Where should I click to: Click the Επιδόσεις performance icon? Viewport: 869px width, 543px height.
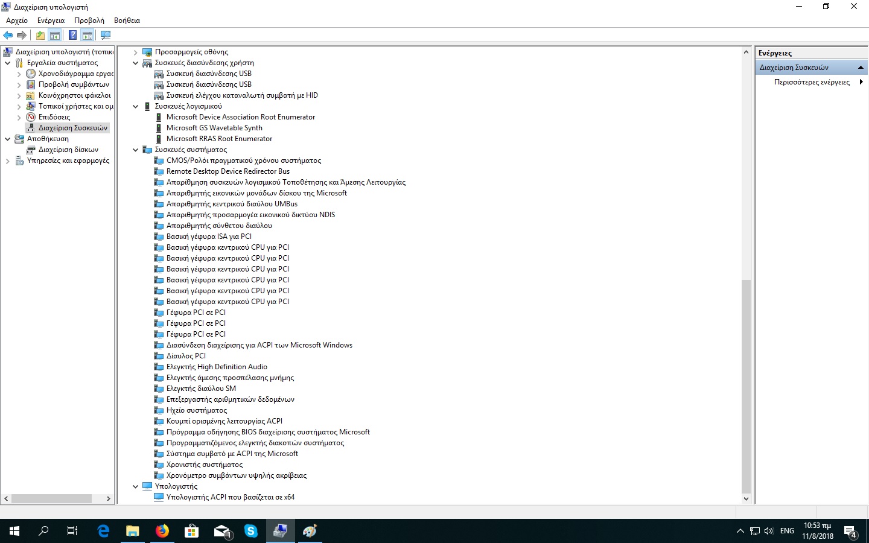(31, 117)
